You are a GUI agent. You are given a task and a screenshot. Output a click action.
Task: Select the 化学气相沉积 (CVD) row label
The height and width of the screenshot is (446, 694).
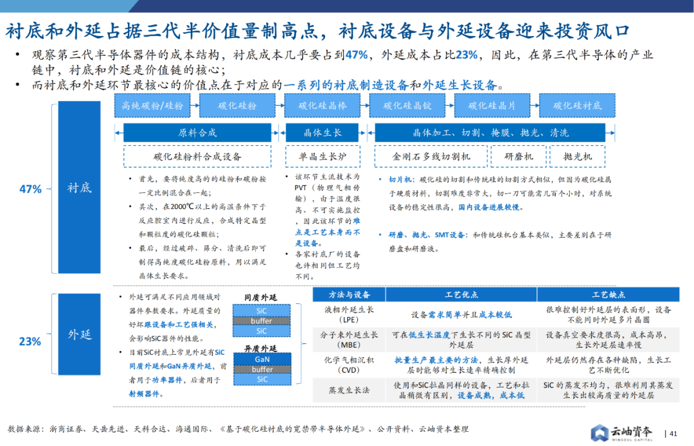[349, 365]
